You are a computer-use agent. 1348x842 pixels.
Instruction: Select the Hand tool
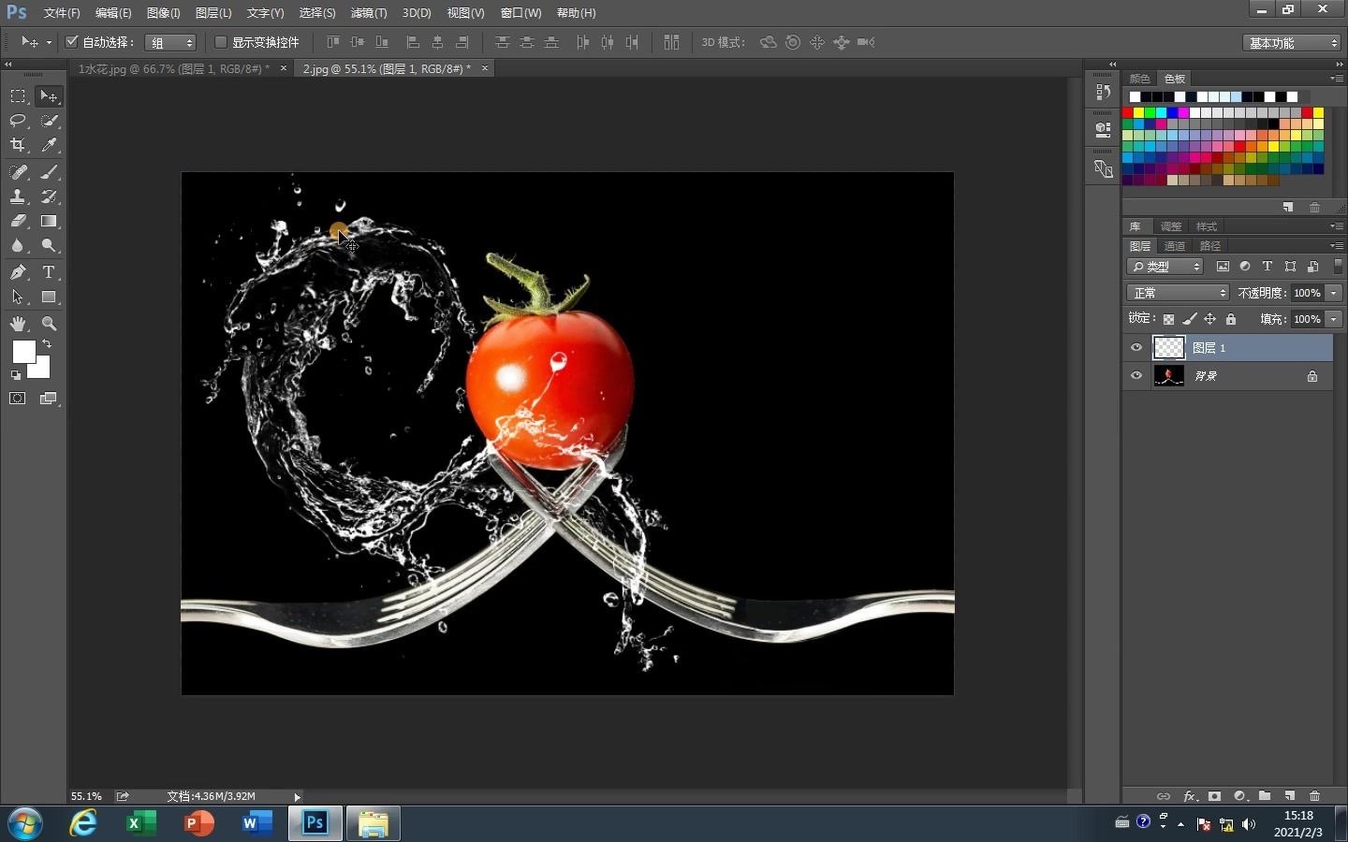(18, 324)
